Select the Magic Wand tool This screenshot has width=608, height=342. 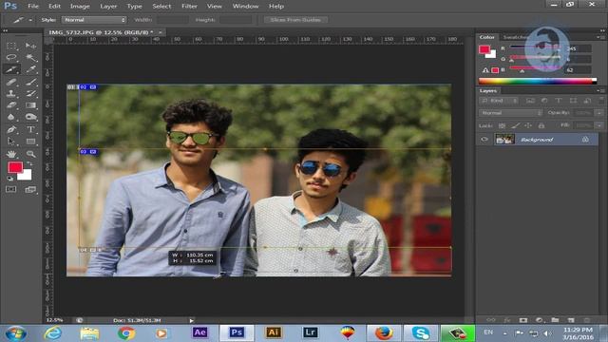pos(30,58)
